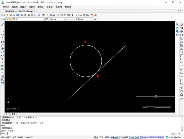
Task: Click the tab strip scroll-right arrow
Action: click(x=180, y=11)
